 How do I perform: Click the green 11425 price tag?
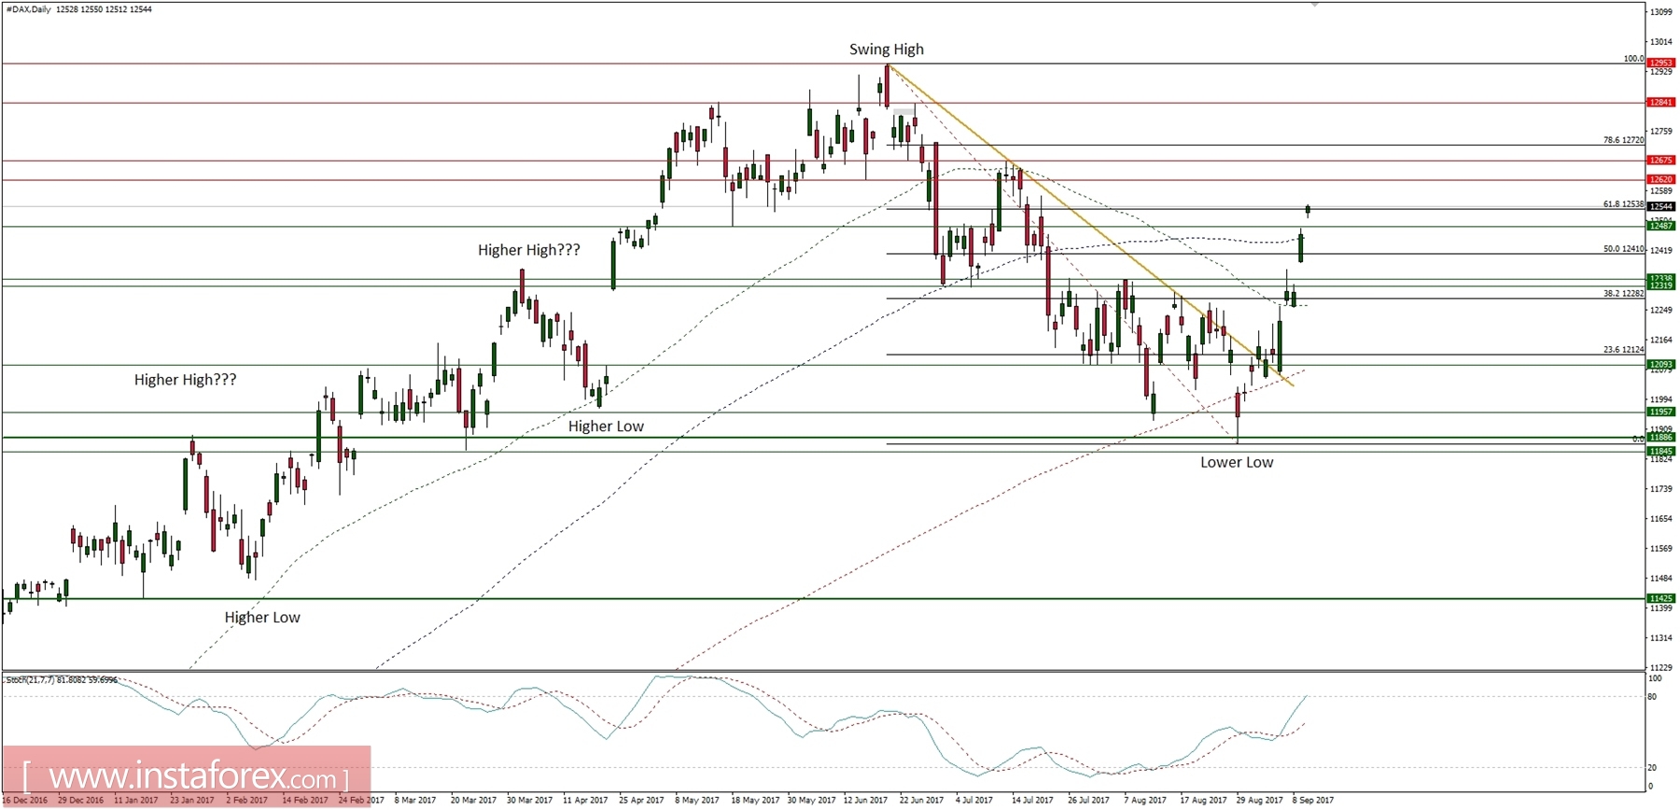1660,598
